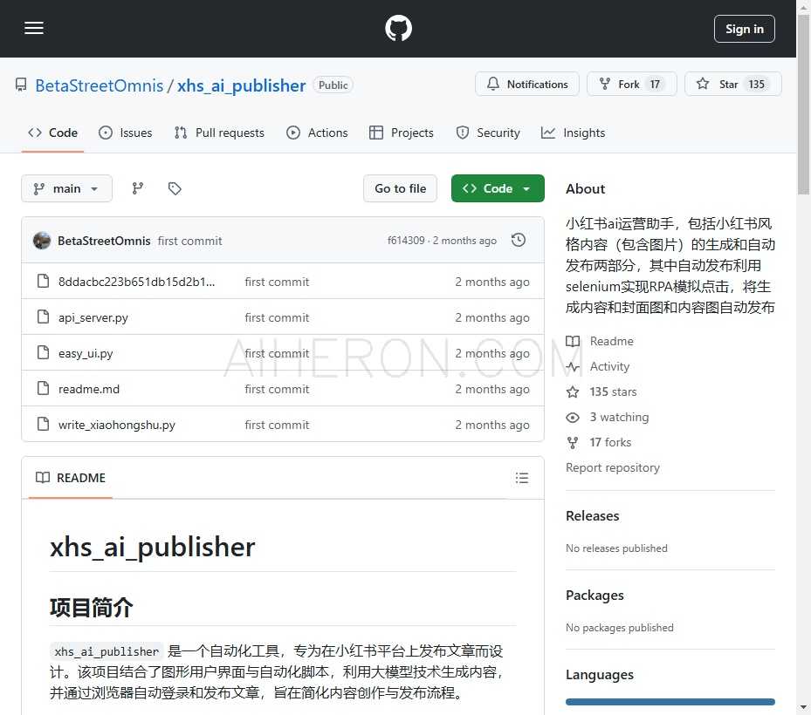This screenshot has width=811, height=715.
Task: Open the Notifications button
Action: 527,84
